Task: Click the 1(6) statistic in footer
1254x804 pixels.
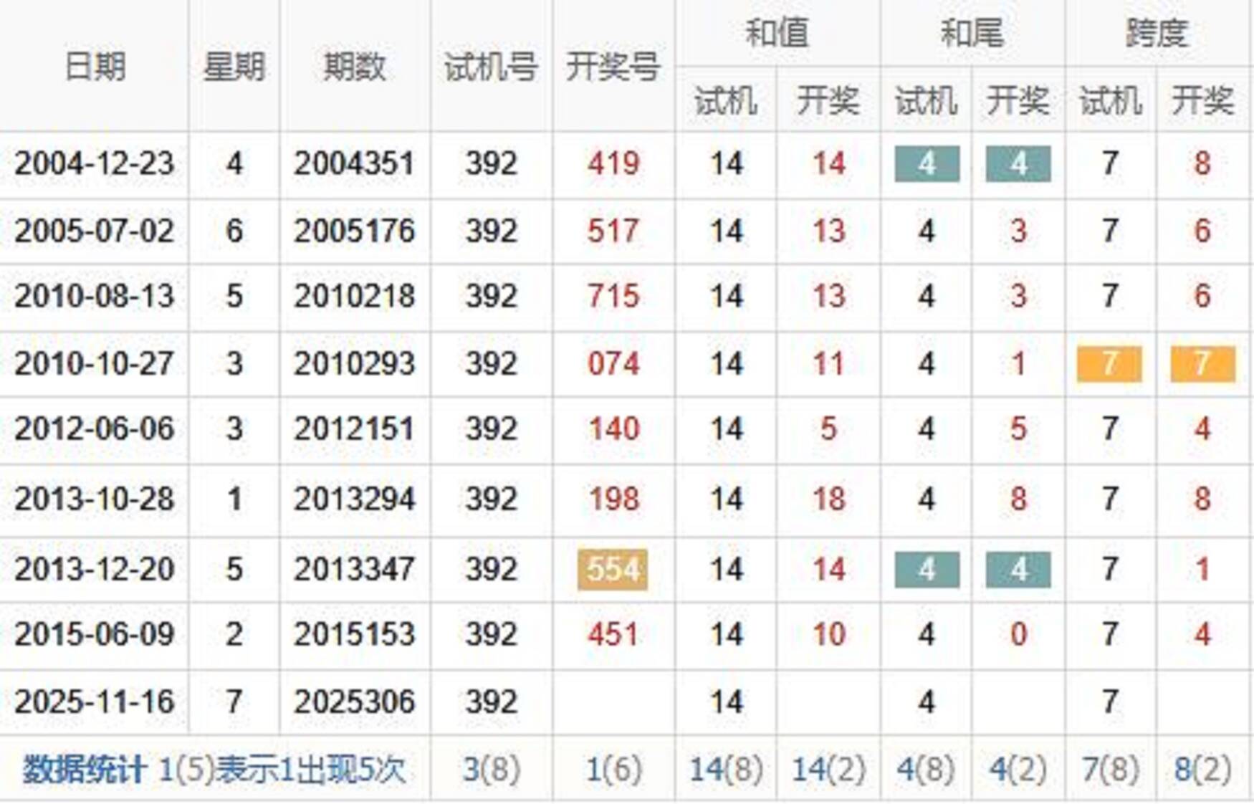Action: click(613, 770)
